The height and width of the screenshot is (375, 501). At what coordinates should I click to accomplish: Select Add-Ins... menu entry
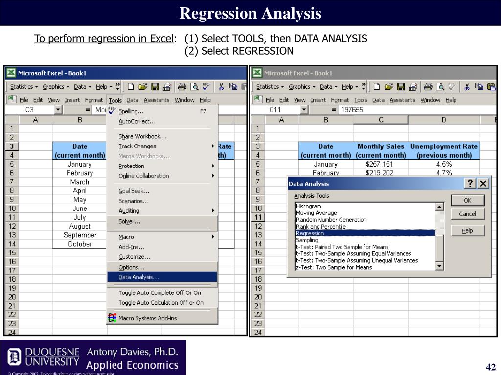(162, 247)
